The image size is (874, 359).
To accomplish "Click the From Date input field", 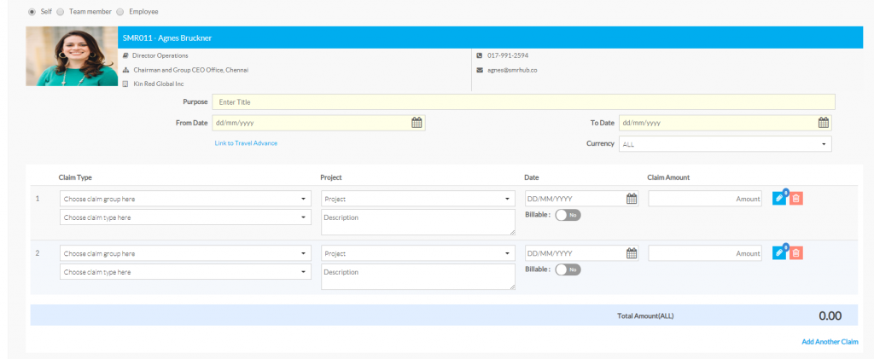I will [318, 123].
